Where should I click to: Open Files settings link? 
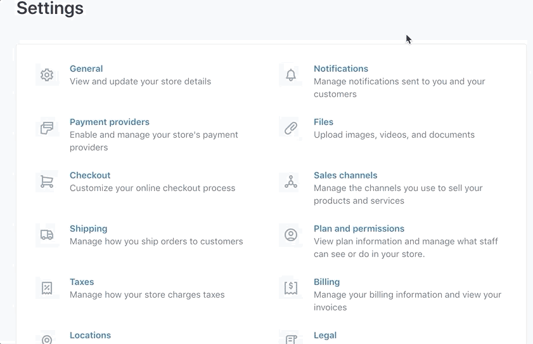[x=323, y=122]
